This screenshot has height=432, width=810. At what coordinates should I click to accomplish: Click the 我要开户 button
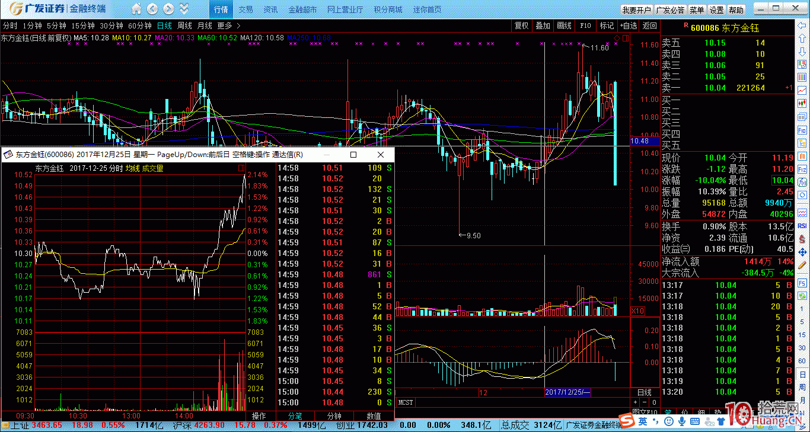637,10
